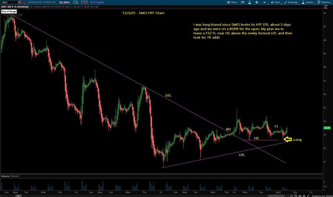Image resolution: width=333 pixels, height=197 pixels.
Task: Click the active drawing tool line icon
Action: [308, 196]
